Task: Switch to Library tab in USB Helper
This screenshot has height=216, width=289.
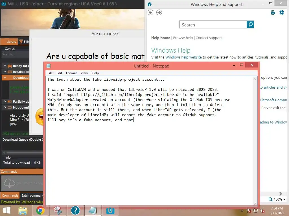Action: tap(9, 42)
